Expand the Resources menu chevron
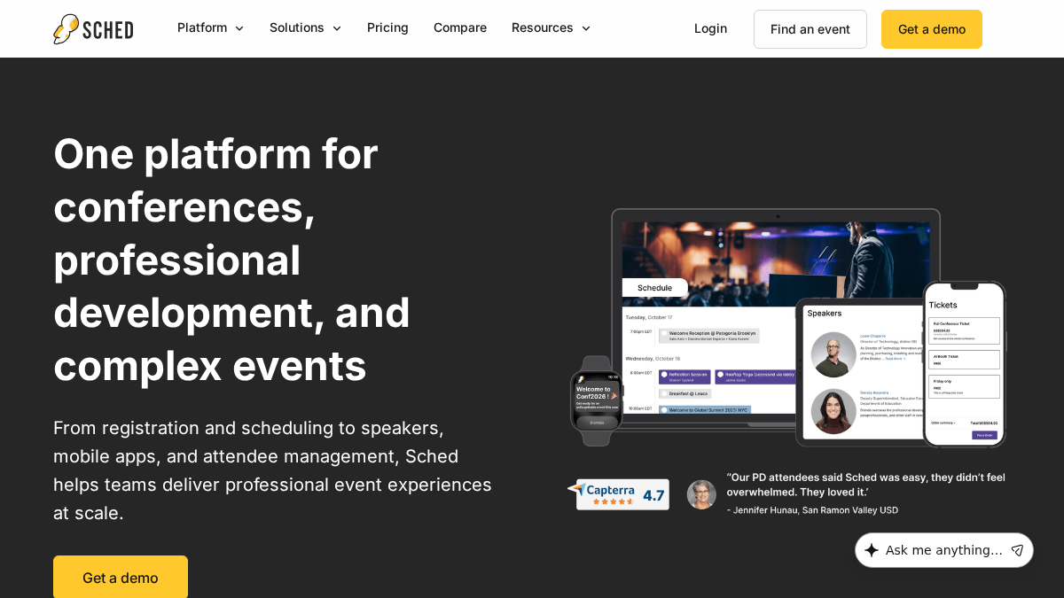 tap(585, 28)
